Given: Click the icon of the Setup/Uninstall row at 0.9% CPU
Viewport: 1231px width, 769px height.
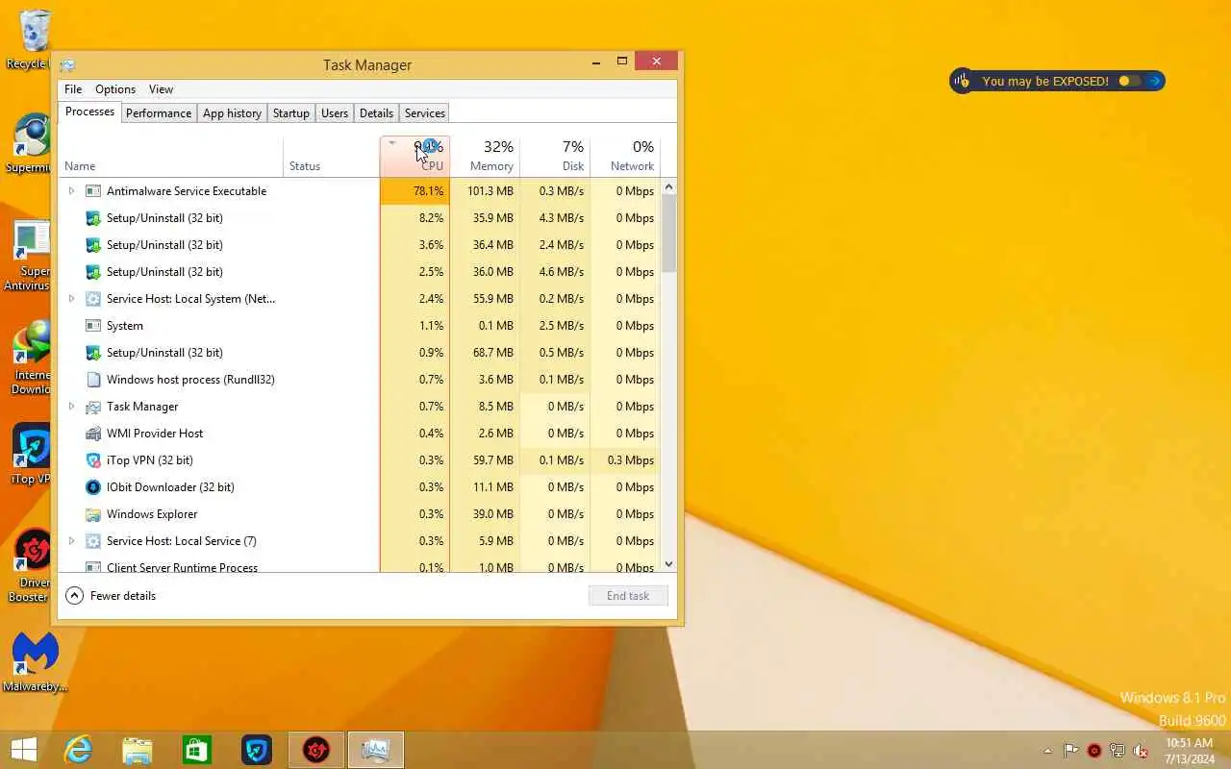Looking at the screenshot, I should 93,353.
